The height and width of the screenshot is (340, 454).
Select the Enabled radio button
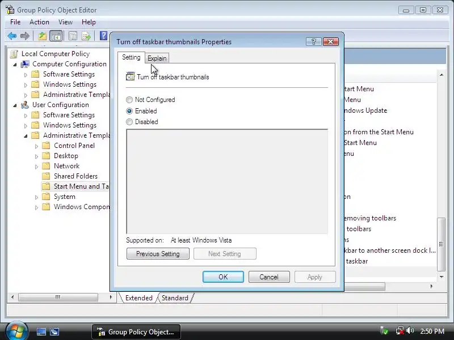pos(129,111)
